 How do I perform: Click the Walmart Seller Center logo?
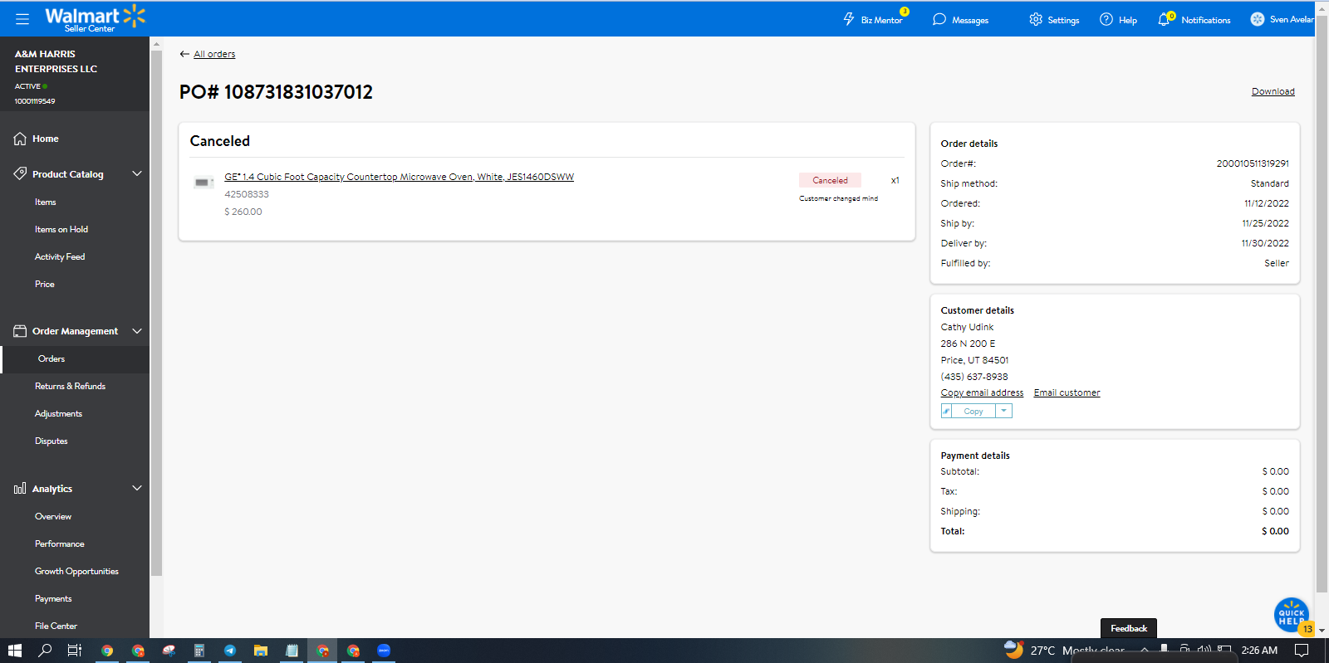click(95, 18)
